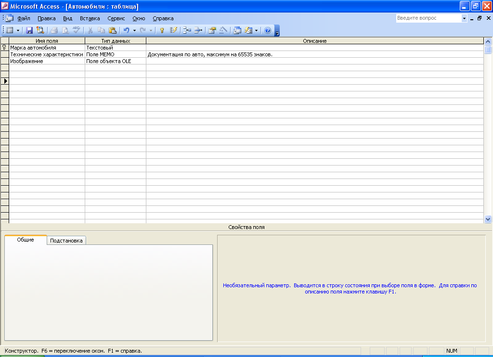Open the Правка menu
This screenshot has height=357, width=493.
point(47,18)
